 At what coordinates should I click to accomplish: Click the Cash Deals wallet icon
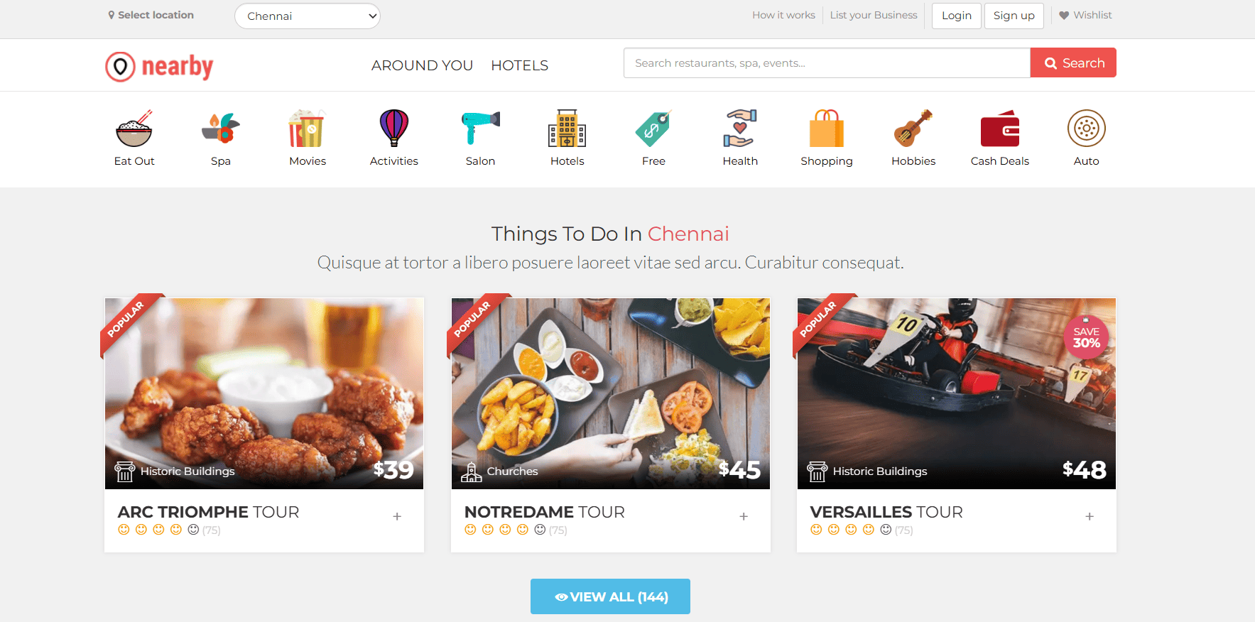(x=1000, y=129)
